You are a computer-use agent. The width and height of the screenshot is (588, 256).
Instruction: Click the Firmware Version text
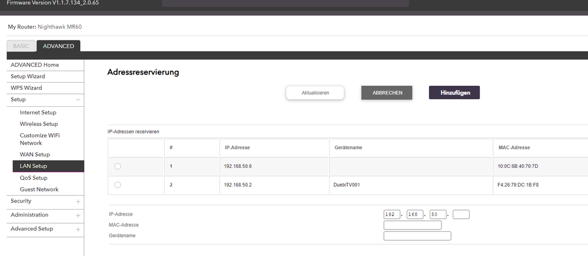coord(53,2)
